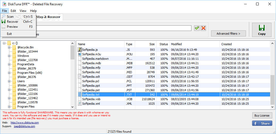Open the View menu
Screen dimensions: 276x134
[x=23, y=11]
